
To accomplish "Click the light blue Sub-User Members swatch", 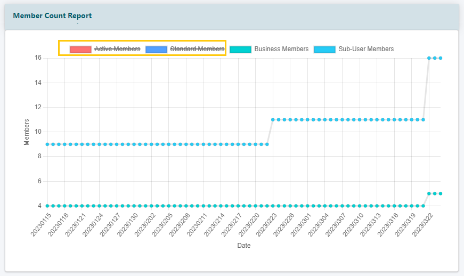I will tap(325, 49).
